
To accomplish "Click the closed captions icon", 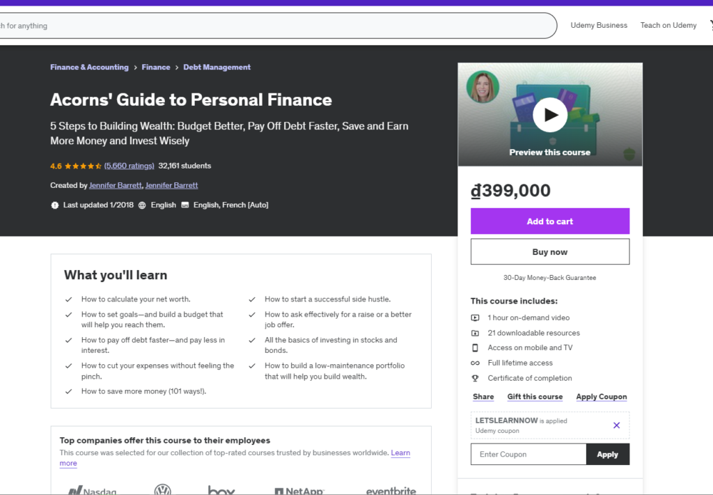I will click(185, 205).
